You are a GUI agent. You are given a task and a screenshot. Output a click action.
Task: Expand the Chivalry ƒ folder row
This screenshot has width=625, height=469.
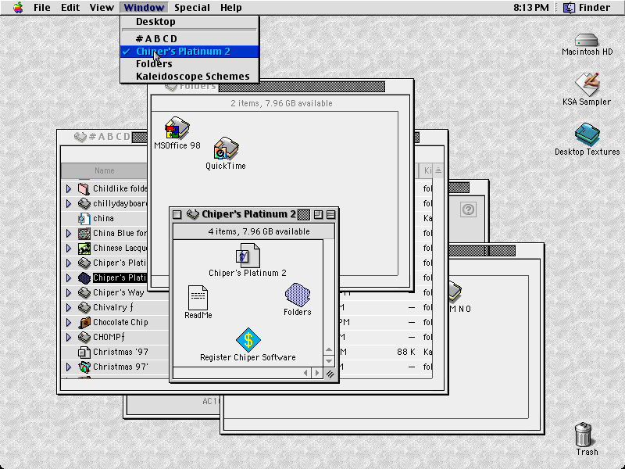coord(69,307)
